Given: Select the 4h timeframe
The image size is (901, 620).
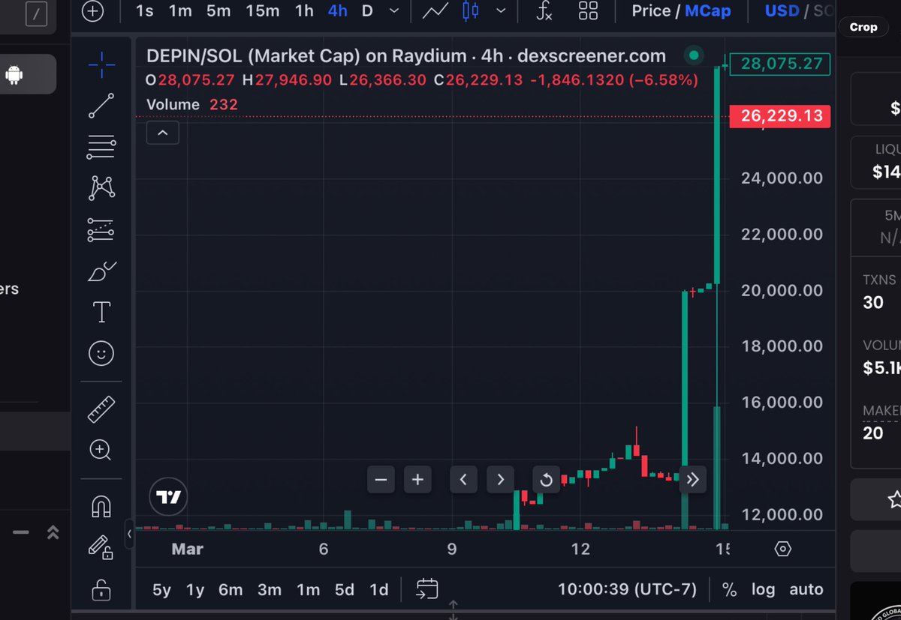Looking at the screenshot, I should tap(338, 10).
